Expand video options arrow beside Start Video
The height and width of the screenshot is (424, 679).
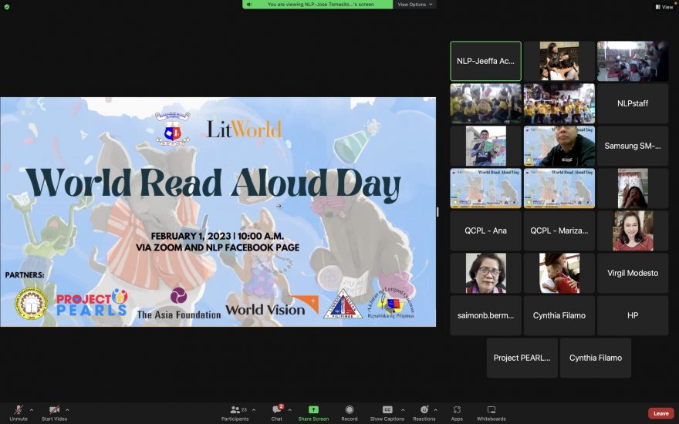pos(67,409)
